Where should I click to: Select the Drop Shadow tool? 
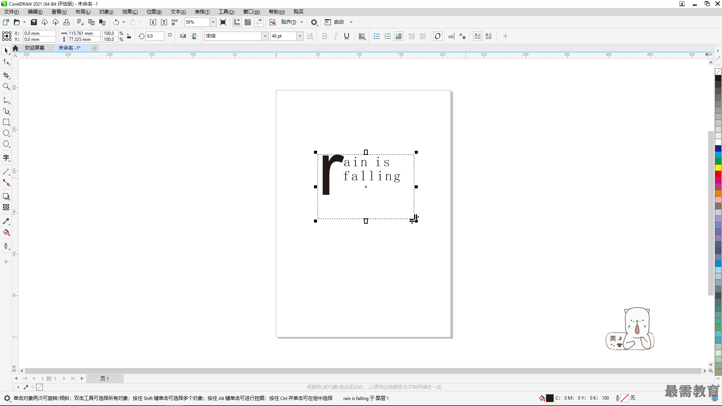tap(6, 197)
